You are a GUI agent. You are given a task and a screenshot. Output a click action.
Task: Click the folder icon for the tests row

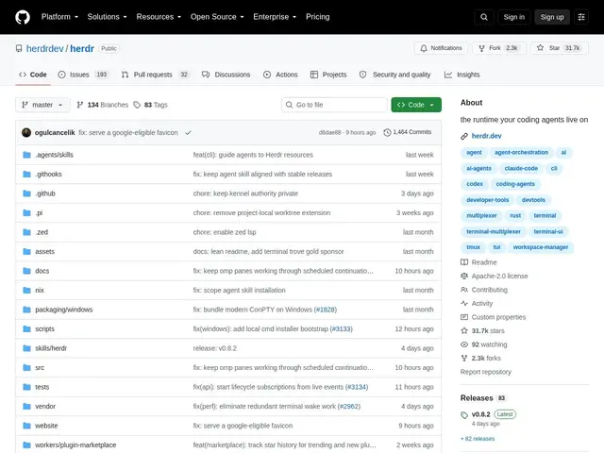tap(26, 387)
